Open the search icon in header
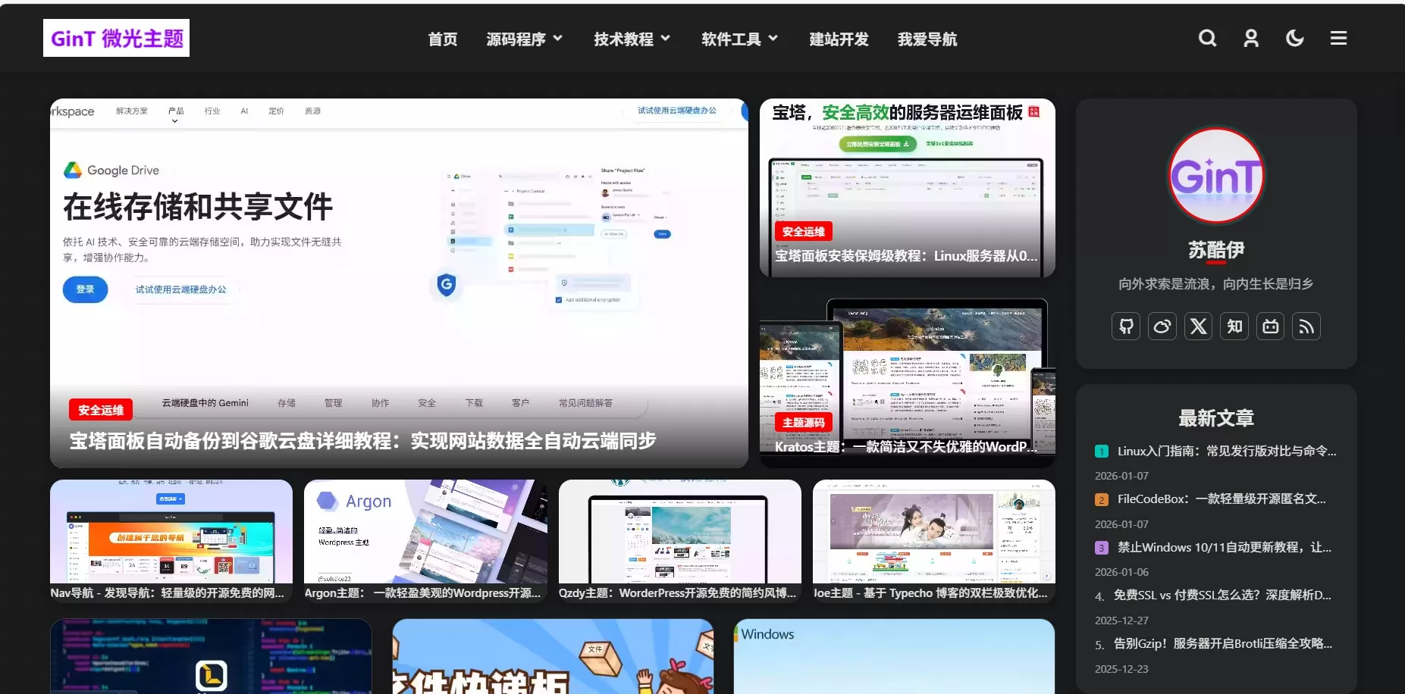The width and height of the screenshot is (1405, 694). 1207,38
